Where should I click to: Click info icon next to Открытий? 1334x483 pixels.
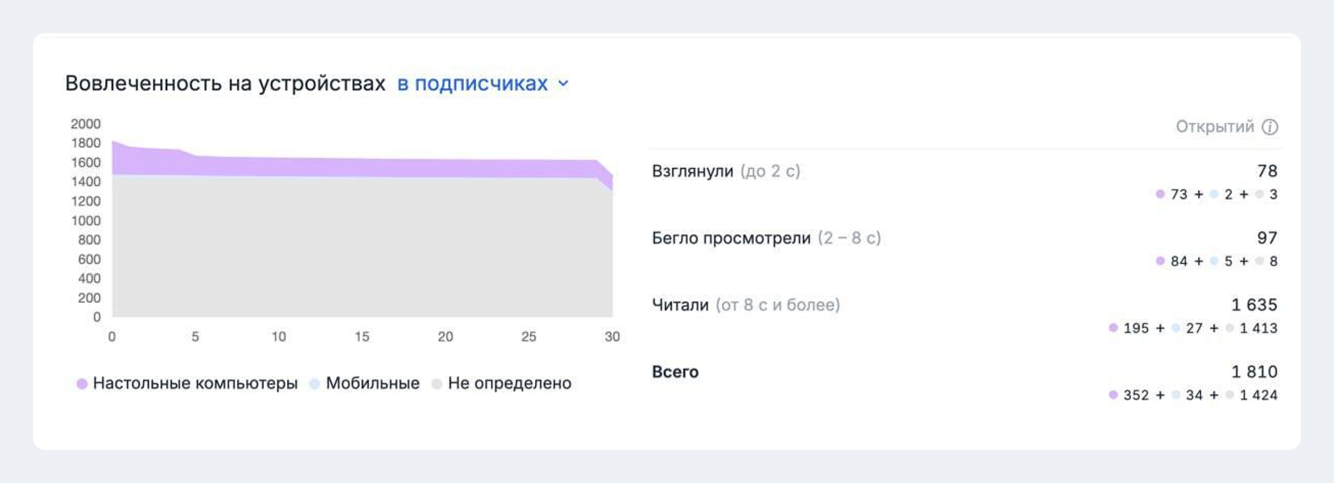coord(1270,127)
